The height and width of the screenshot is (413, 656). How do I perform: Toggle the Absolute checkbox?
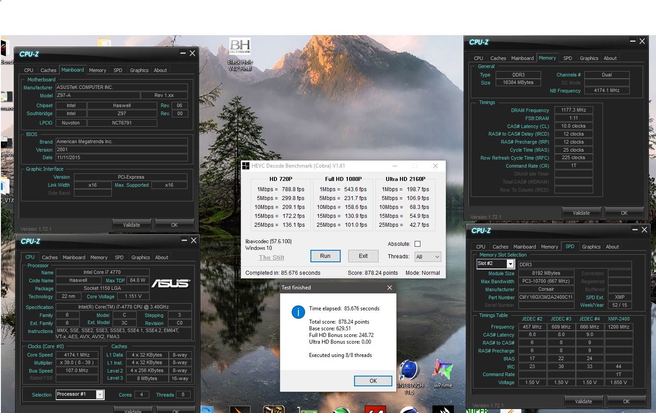tap(417, 244)
